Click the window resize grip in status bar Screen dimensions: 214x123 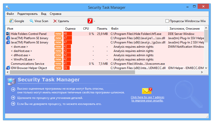pos(207,117)
